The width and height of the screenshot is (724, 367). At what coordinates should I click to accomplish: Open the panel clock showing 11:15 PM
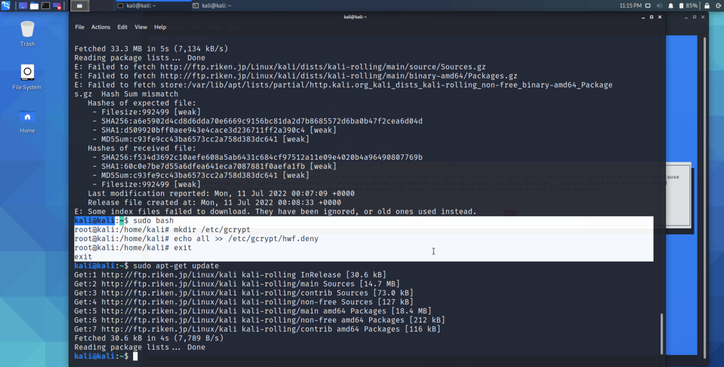coord(630,5)
